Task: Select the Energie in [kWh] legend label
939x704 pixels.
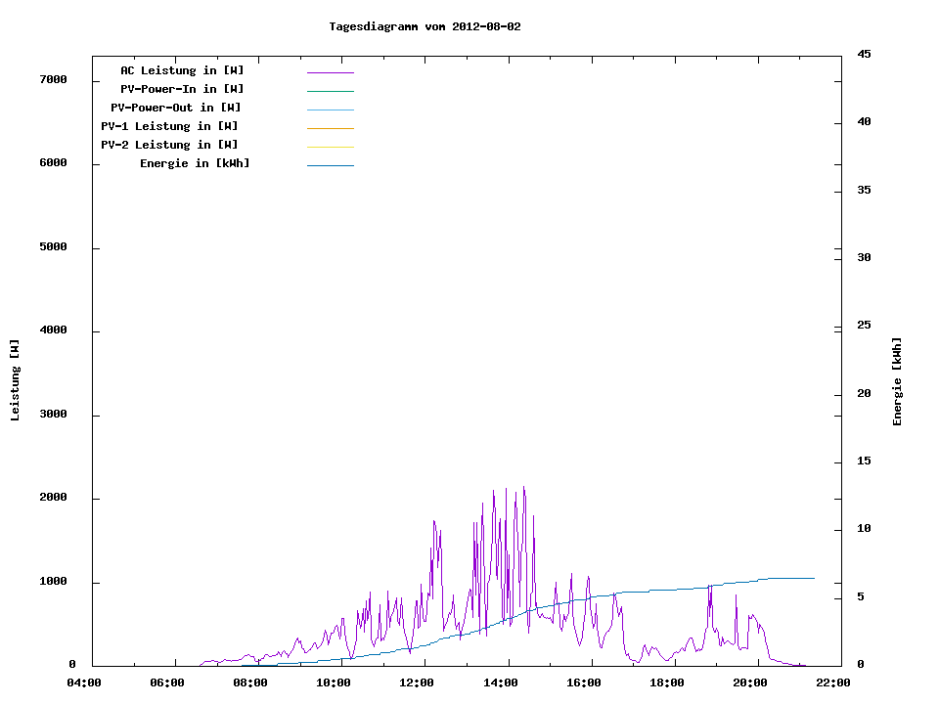Action: [195, 163]
